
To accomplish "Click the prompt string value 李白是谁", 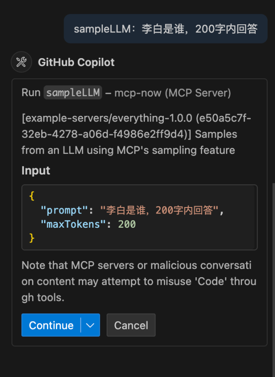I will [x=160, y=210].
